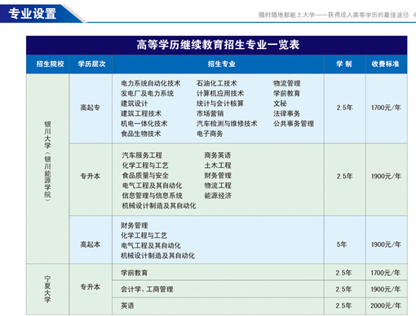
Task: Select the major 电力系统自动化技术
Action: pyautogui.click(x=151, y=83)
